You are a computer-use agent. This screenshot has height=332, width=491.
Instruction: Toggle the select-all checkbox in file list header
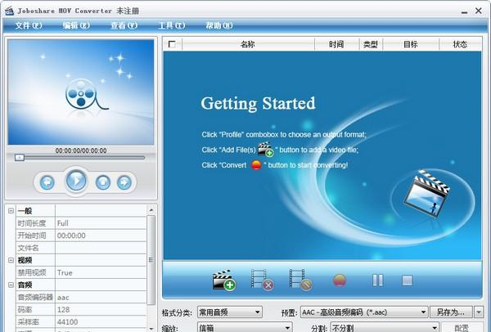click(172, 44)
